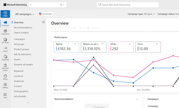
Task: Show more navigation items ellipsis
Action: pyautogui.click(x=28, y=103)
